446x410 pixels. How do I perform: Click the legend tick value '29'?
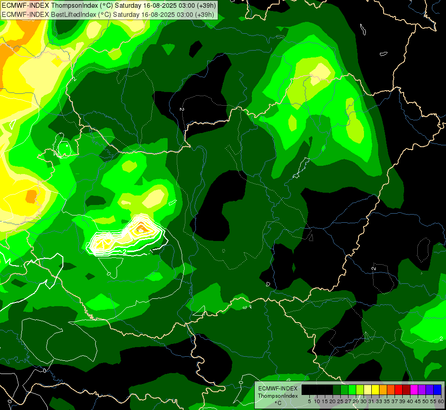coord(356,401)
